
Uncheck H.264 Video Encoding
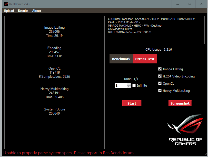point(160,76)
